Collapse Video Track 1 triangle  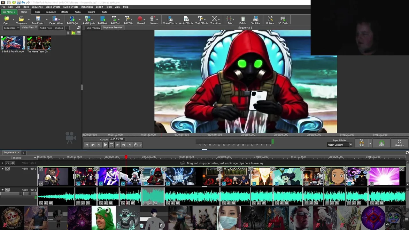(x=3, y=169)
